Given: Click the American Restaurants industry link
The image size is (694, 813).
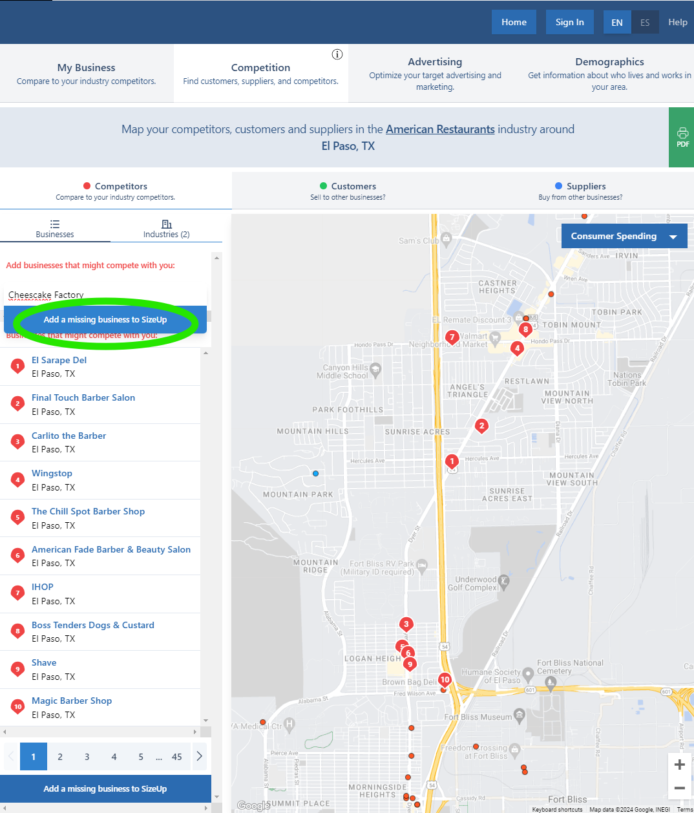Looking at the screenshot, I should [440, 129].
